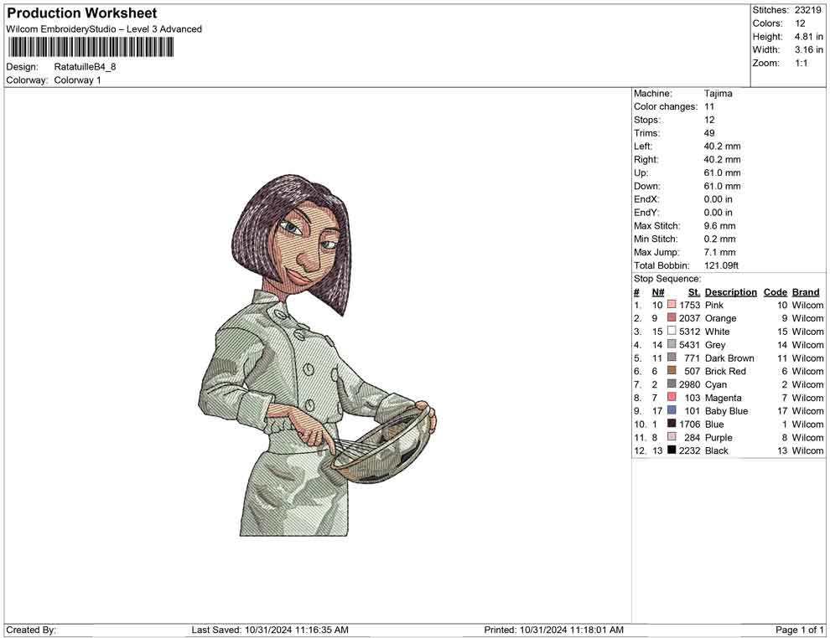Image resolution: width=830 pixels, height=638 pixels.
Task: Click the Baby Blue thread swatch
Action: click(x=672, y=410)
